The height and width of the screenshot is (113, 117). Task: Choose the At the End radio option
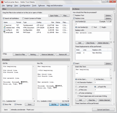point(95,79)
